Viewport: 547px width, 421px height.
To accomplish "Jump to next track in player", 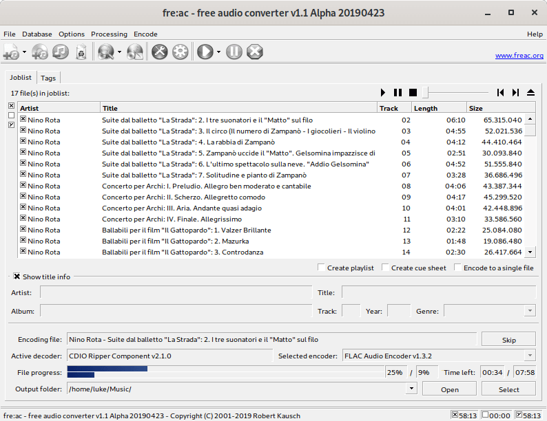I will coord(515,93).
